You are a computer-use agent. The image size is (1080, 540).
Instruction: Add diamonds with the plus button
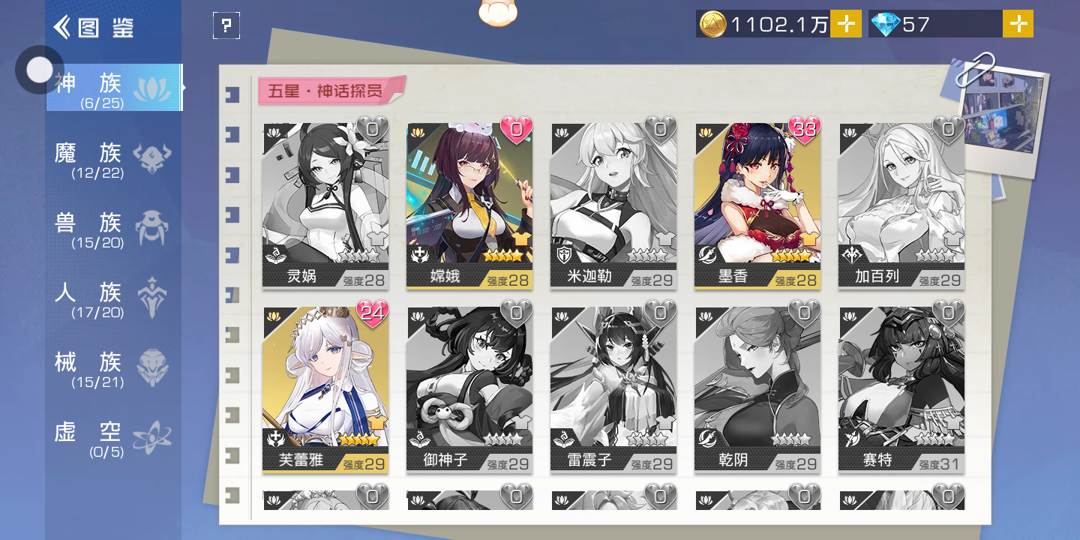coord(1018,24)
